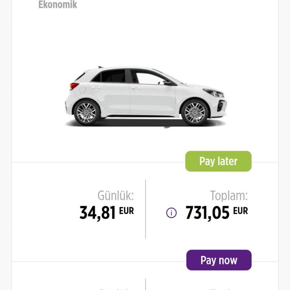Click the Günlük daily rate label

[x=116, y=196]
